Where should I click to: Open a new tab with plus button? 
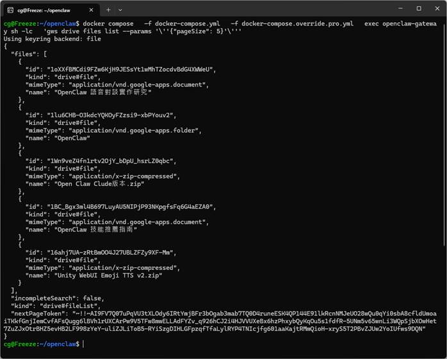[108, 10]
